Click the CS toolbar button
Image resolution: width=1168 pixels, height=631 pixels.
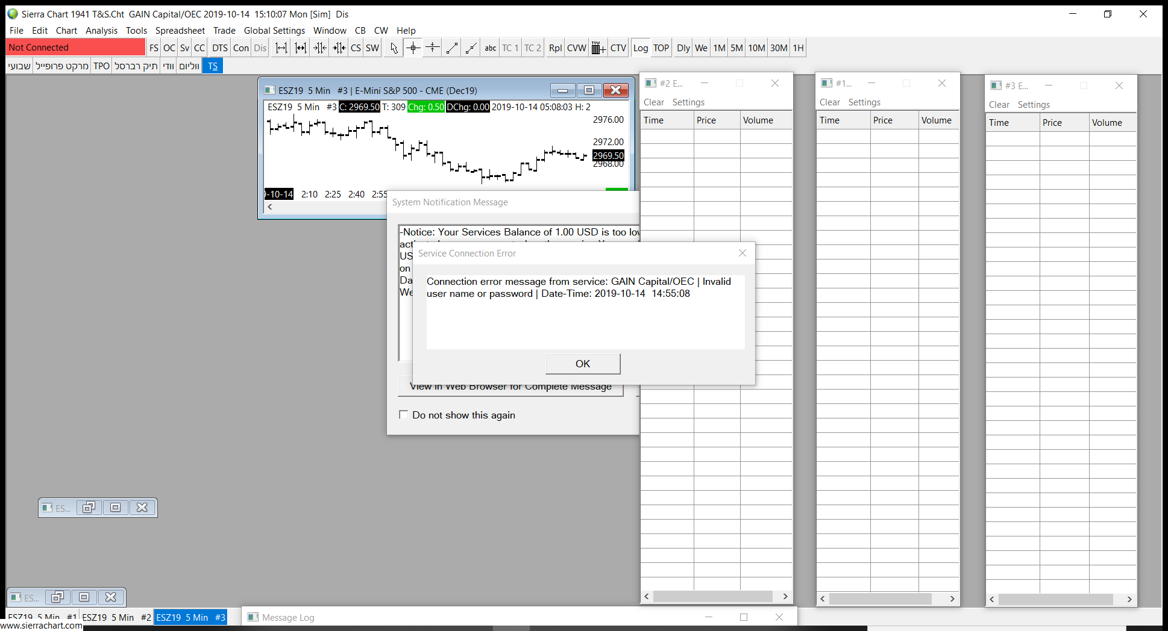point(356,48)
